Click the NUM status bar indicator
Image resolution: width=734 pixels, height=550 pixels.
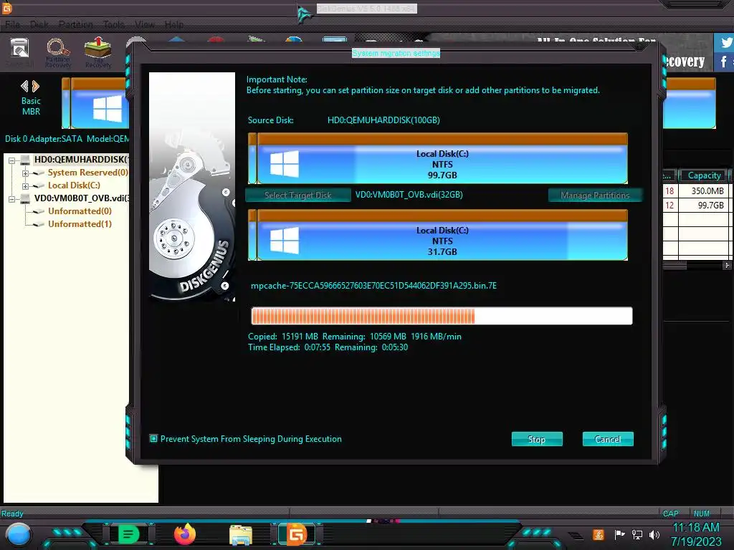pyautogui.click(x=702, y=513)
